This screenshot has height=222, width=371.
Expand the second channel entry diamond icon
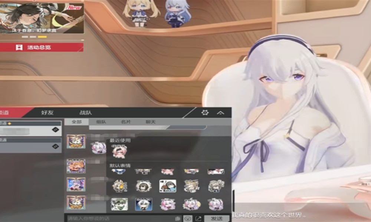(55, 147)
